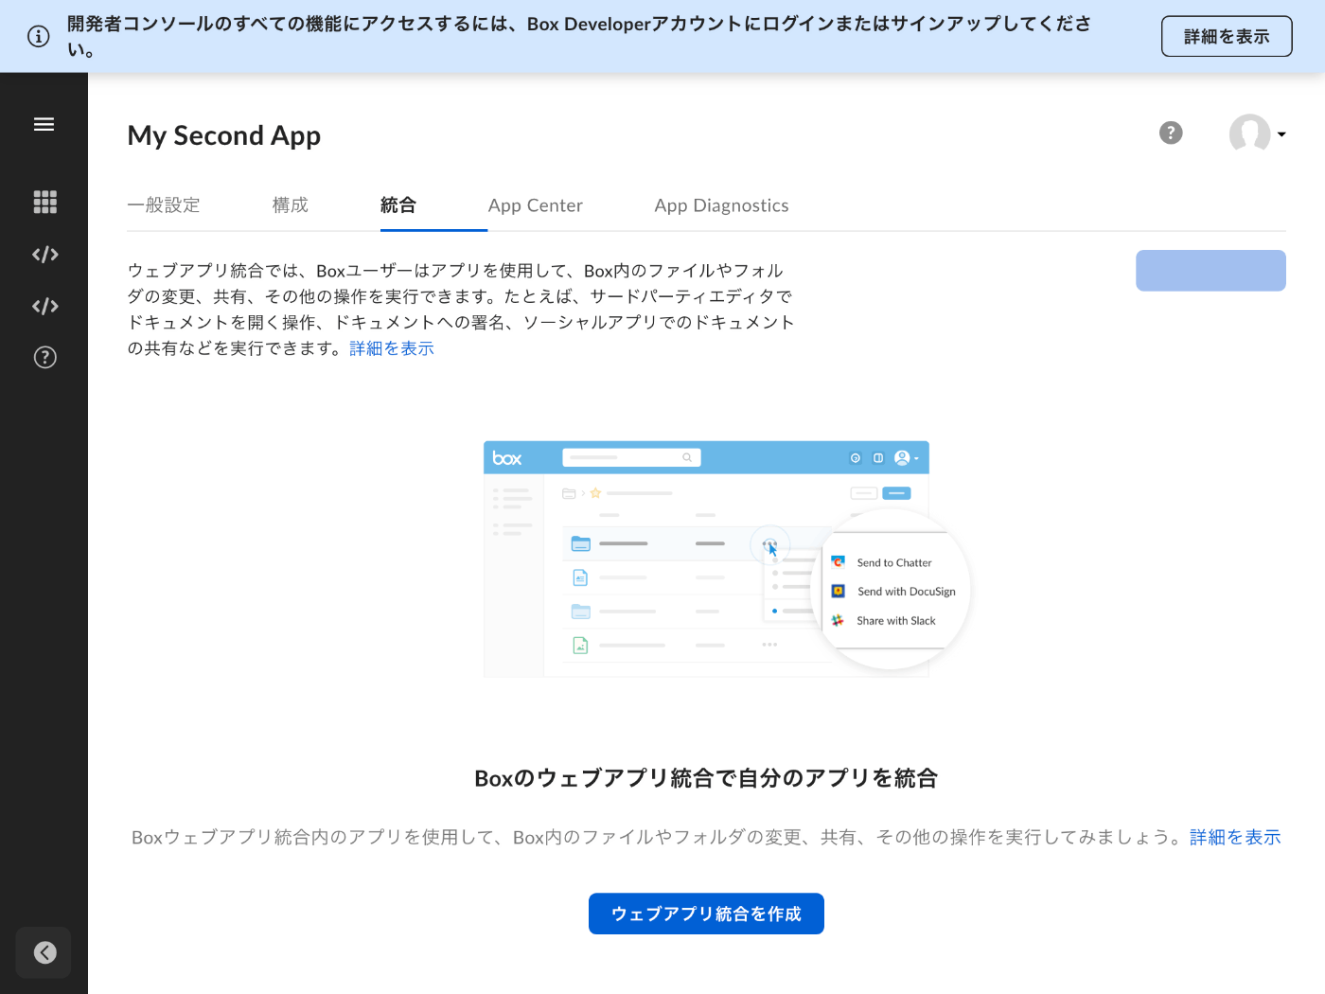This screenshot has width=1325, height=994.
Task: Click the lower code brackets icon in the sidebar
Action: coord(44,306)
